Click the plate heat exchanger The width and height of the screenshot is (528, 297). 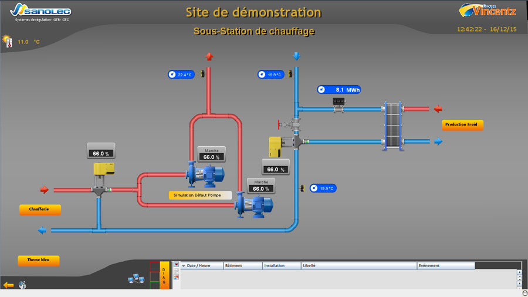(x=392, y=126)
